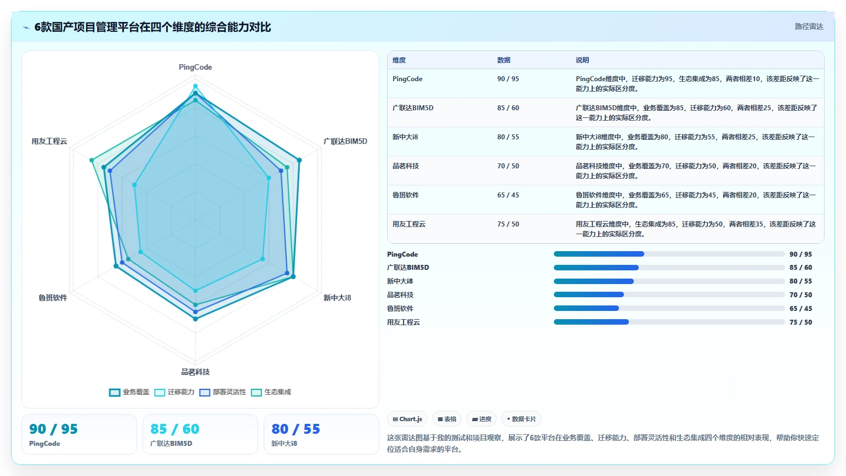
Task: Click the PingCode radar axis label
Action: click(x=195, y=67)
